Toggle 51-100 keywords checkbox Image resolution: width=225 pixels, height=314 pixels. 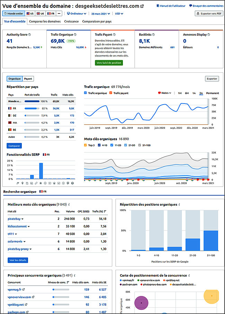click(140, 145)
